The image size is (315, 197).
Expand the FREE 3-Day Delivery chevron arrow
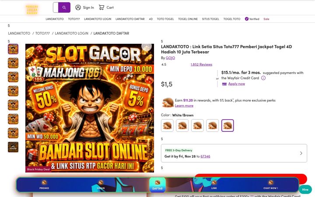click(x=301, y=153)
